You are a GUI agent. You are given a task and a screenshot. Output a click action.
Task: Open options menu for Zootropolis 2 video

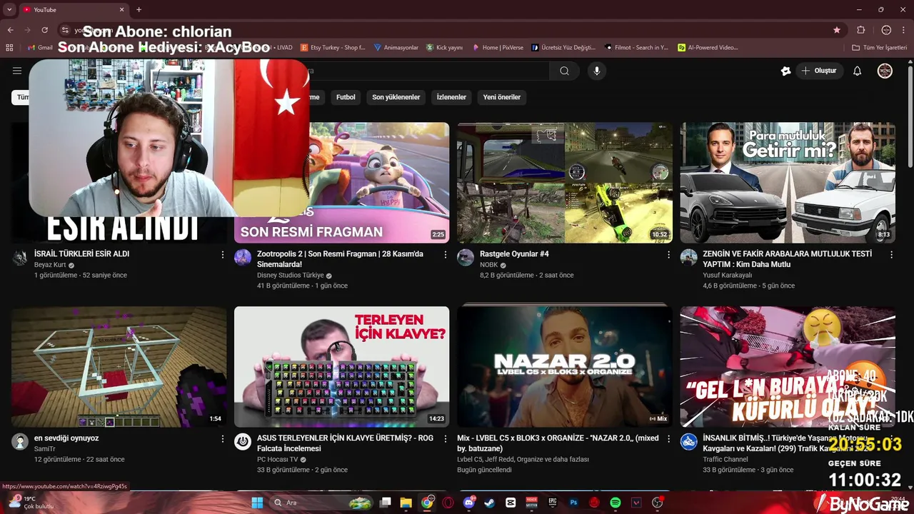[x=446, y=255]
